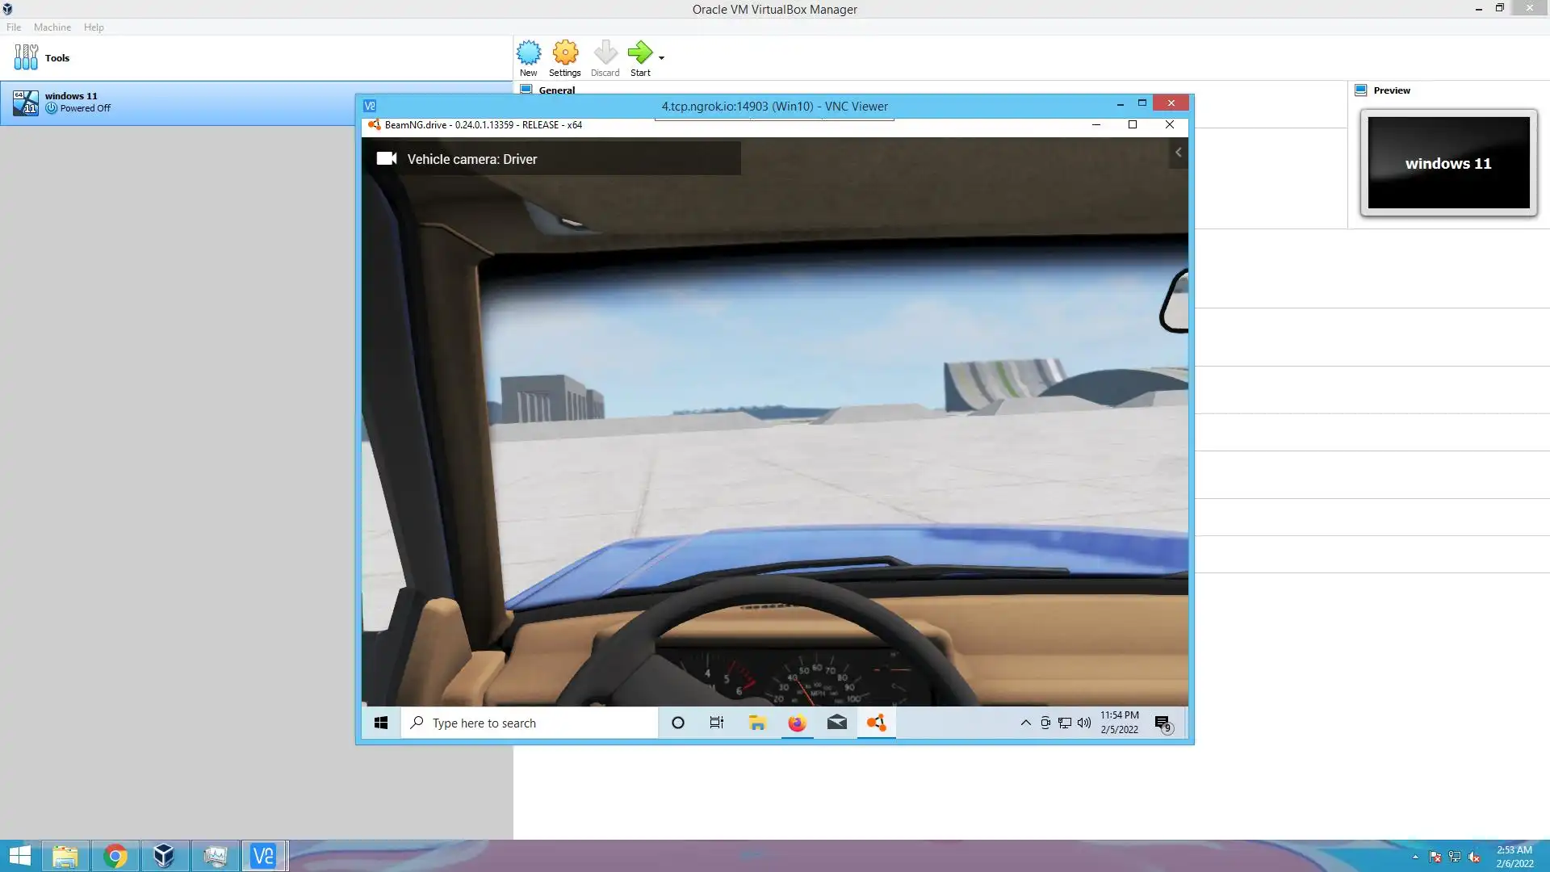Screen dimensions: 1550x872
Task: Expand BeamNG side panel arrow
Action: (x=1178, y=153)
